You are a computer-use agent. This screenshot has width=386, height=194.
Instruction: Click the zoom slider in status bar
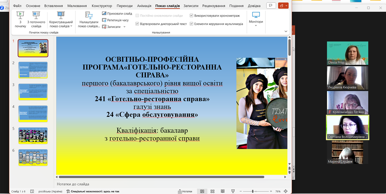[252, 191]
